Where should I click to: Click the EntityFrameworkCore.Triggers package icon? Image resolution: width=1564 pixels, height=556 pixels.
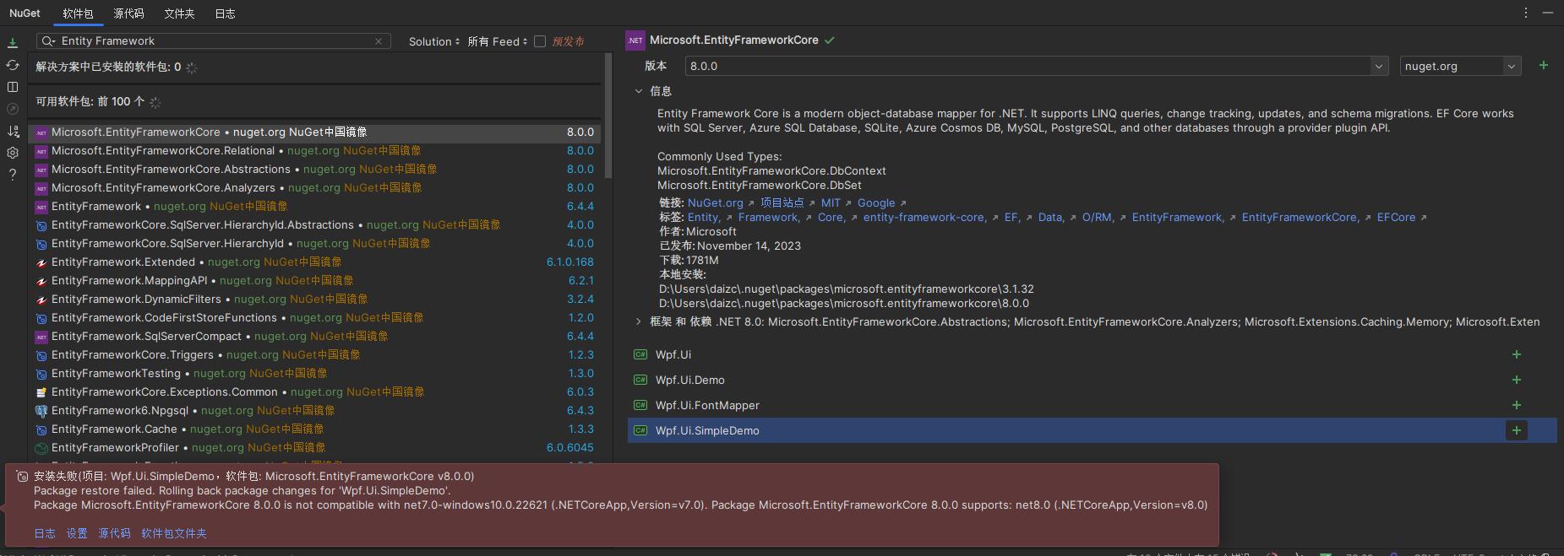tap(41, 355)
